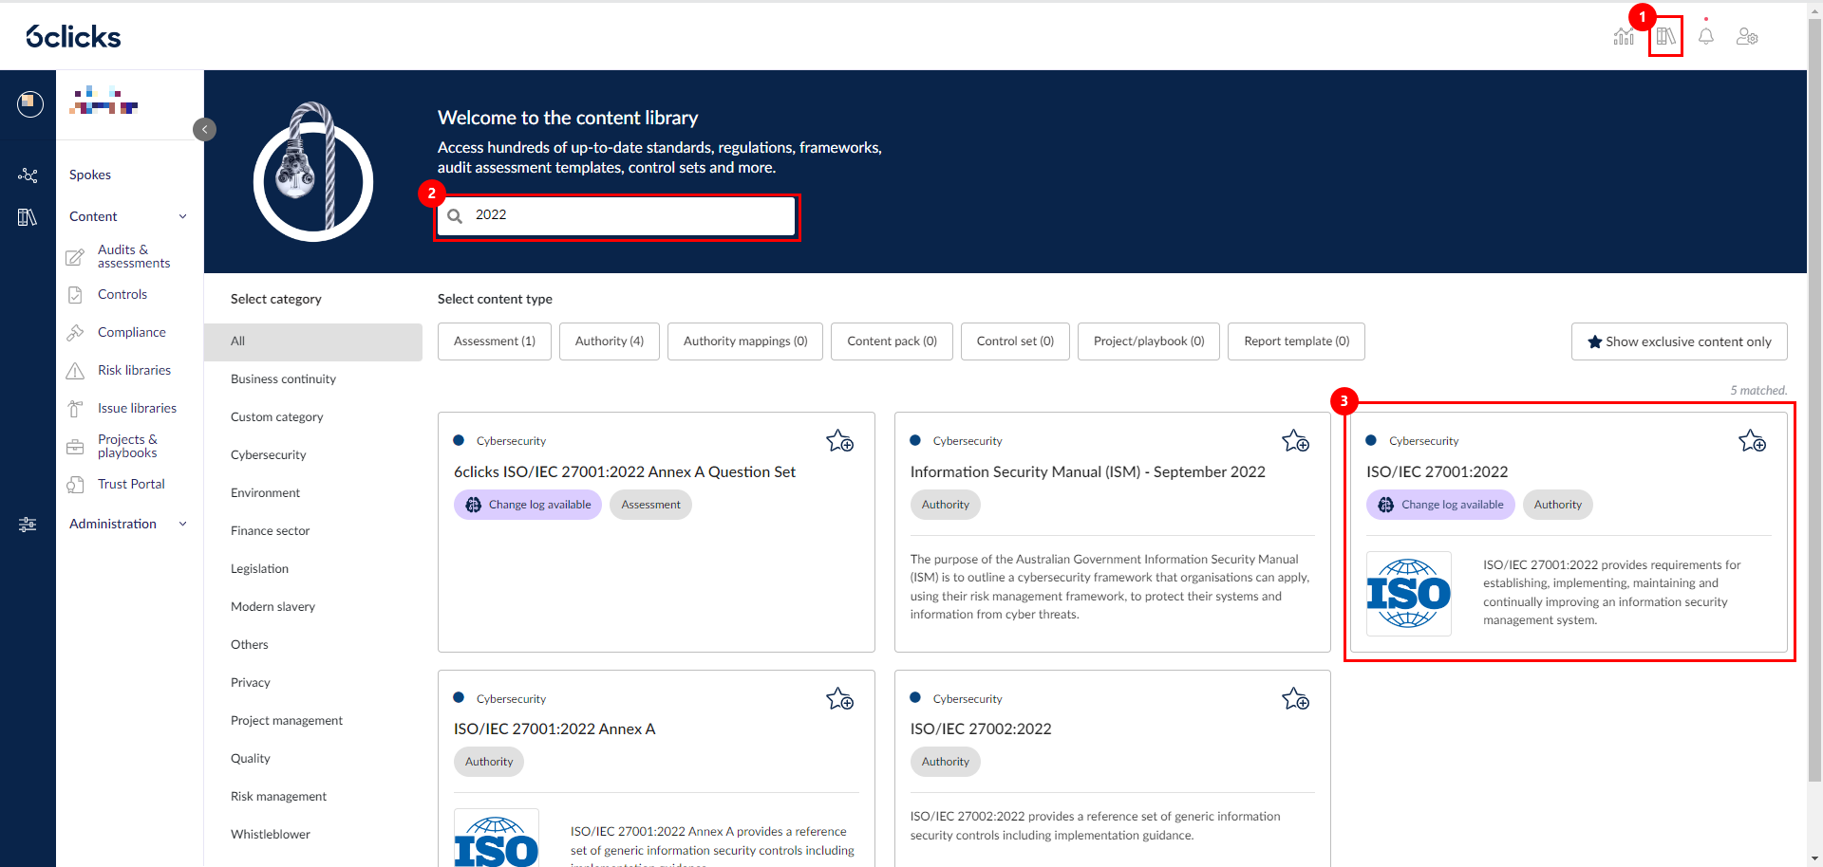The width and height of the screenshot is (1823, 867).
Task: Filter by Assessment (1) content type
Action: pos(495,341)
